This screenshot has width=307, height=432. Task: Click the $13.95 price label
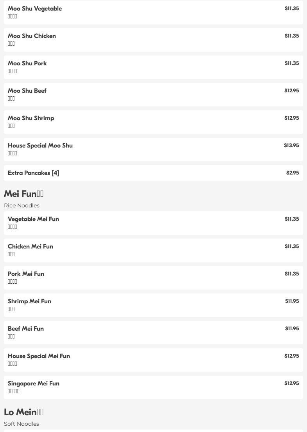coord(291,146)
